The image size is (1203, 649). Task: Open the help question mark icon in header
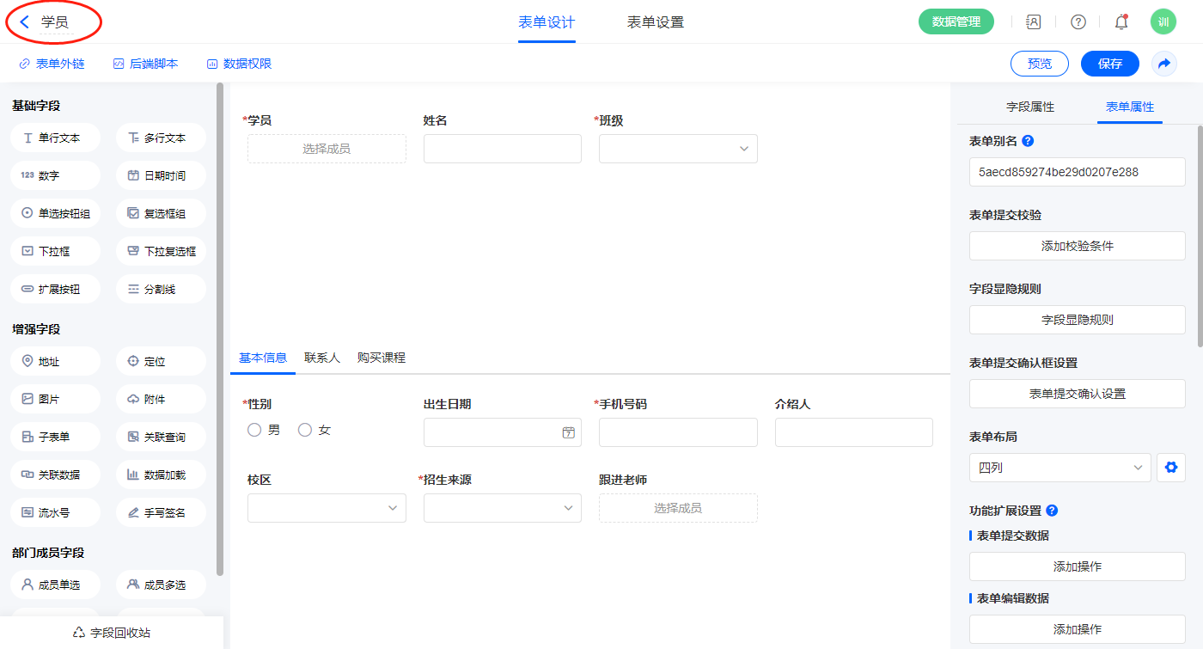click(x=1078, y=22)
